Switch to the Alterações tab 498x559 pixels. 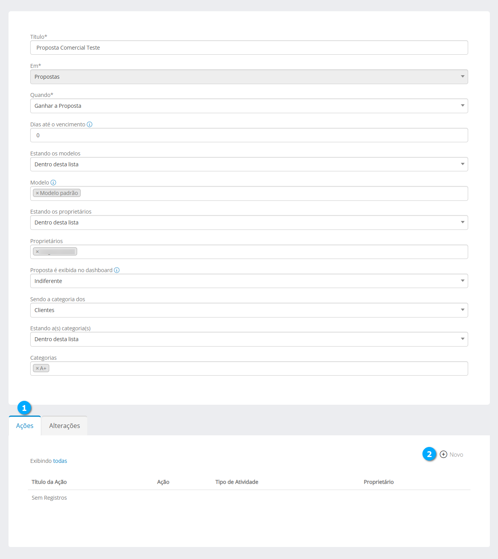tap(64, 426)
